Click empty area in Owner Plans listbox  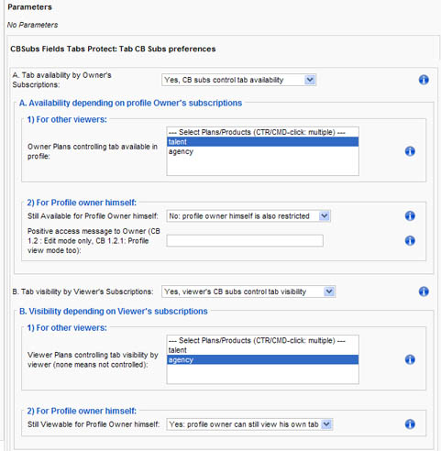click(x=262, y=165)
